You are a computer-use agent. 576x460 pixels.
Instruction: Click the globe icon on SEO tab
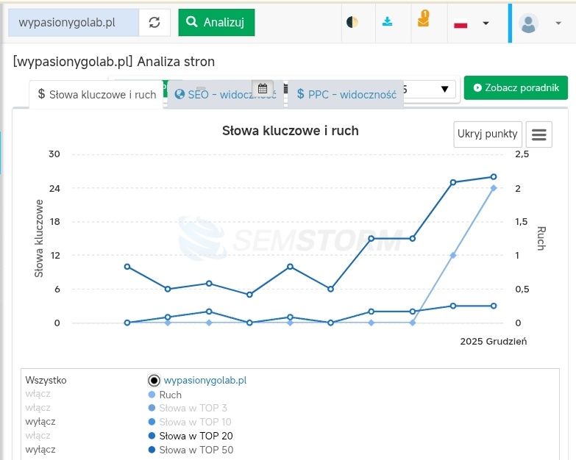click(x=179, y=94)
